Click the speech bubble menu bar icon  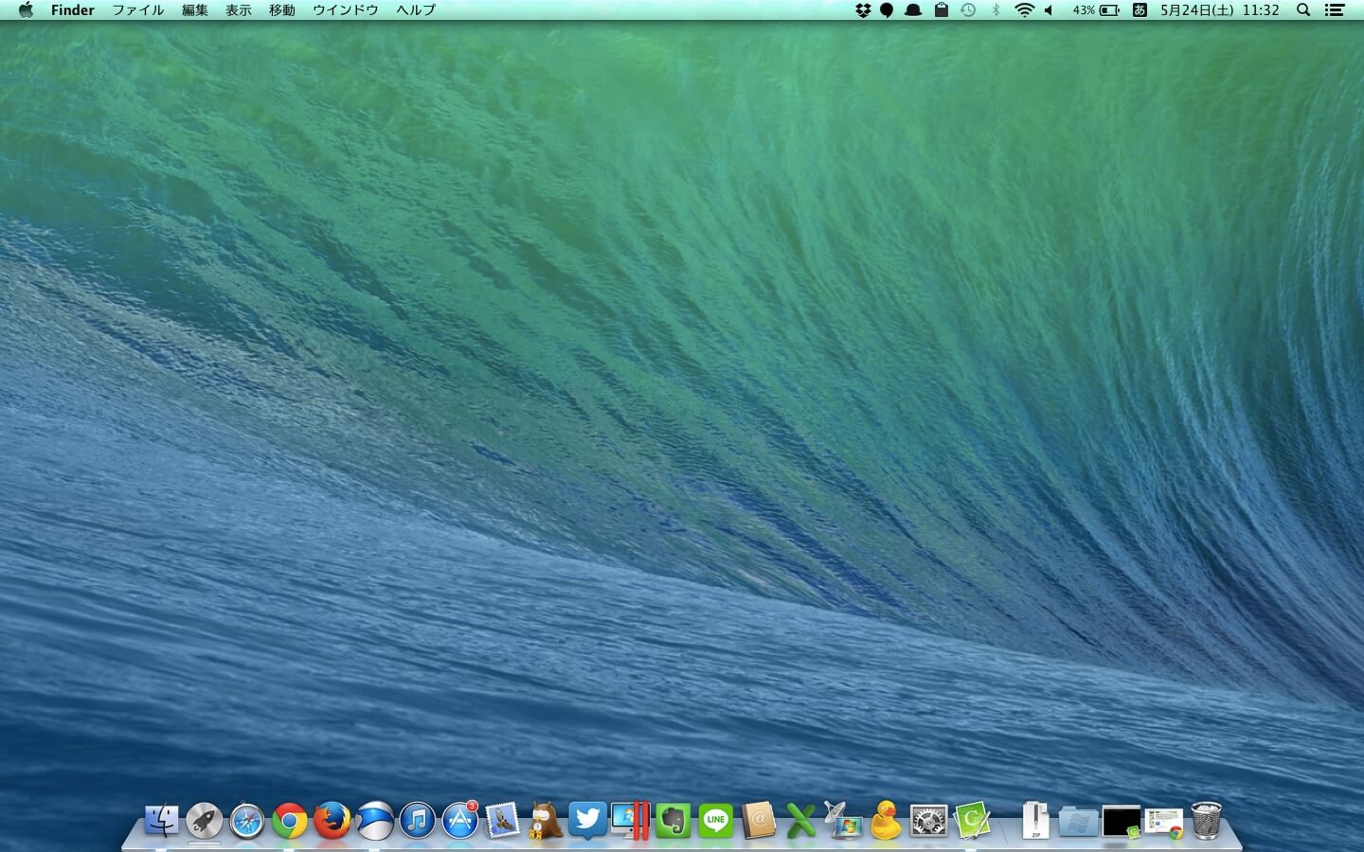pyautogui.click(x=887, y=10)
